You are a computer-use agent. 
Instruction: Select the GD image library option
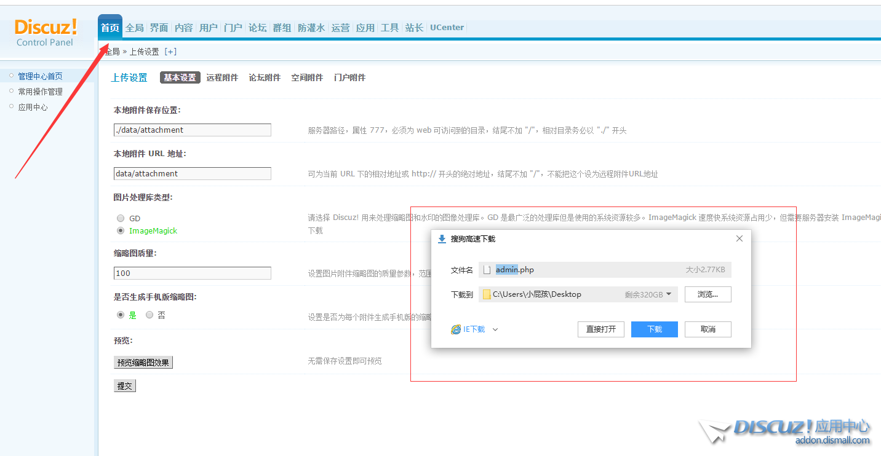pos(121,218)
